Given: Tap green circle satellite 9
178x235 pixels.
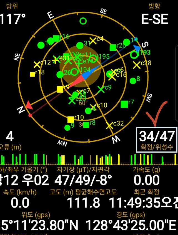Looking at the screenshot, I should [67, 128].
